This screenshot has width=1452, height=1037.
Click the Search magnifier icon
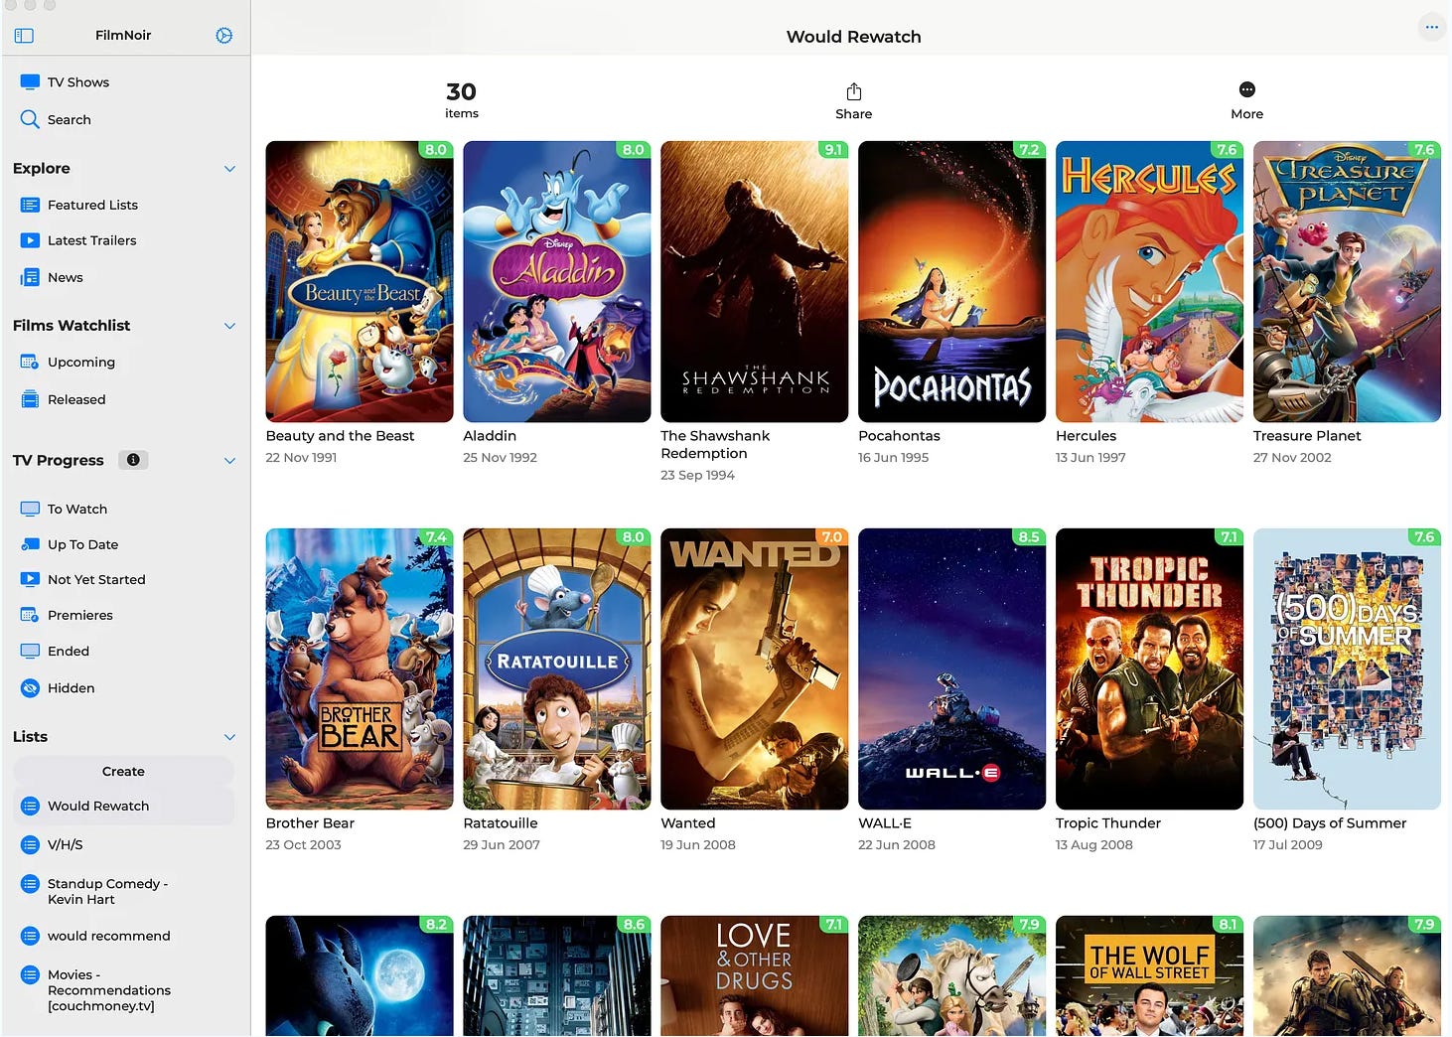coord(30,119)
